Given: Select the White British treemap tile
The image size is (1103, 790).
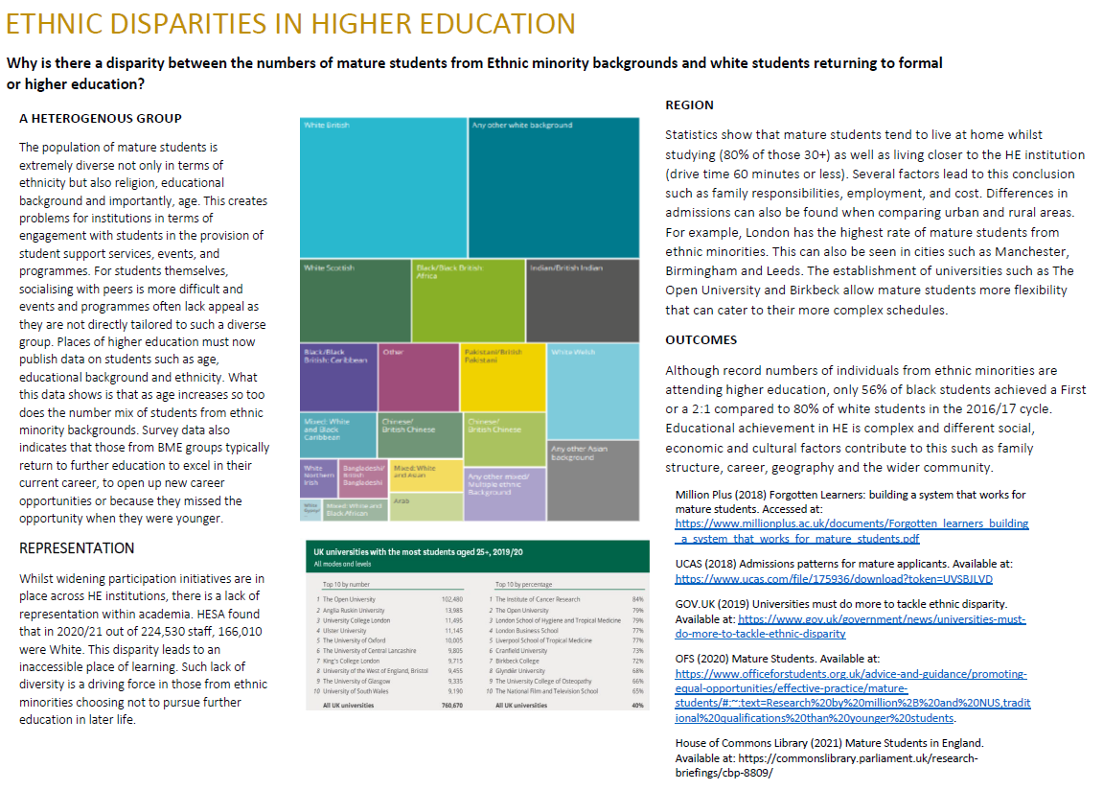Looking at the screenshot, I should pyautogui.click(x=383, y=187).
